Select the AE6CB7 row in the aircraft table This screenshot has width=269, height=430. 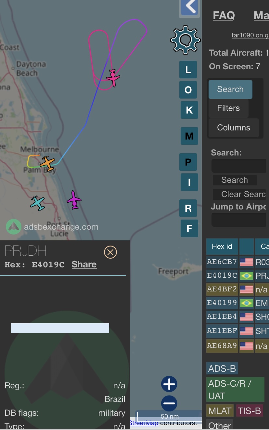tap(237, 262)
